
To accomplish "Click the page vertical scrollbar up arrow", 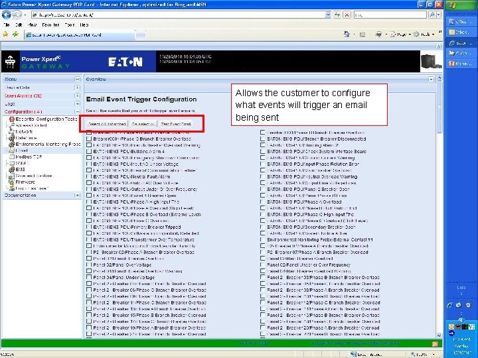I will point(439,78).
